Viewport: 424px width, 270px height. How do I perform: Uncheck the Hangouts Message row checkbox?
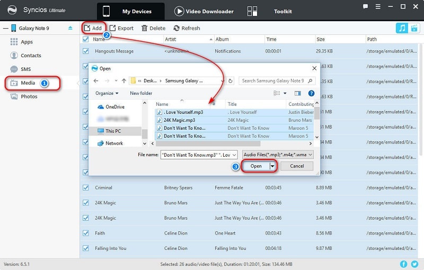pyautogui.click(x=86, y=51)
